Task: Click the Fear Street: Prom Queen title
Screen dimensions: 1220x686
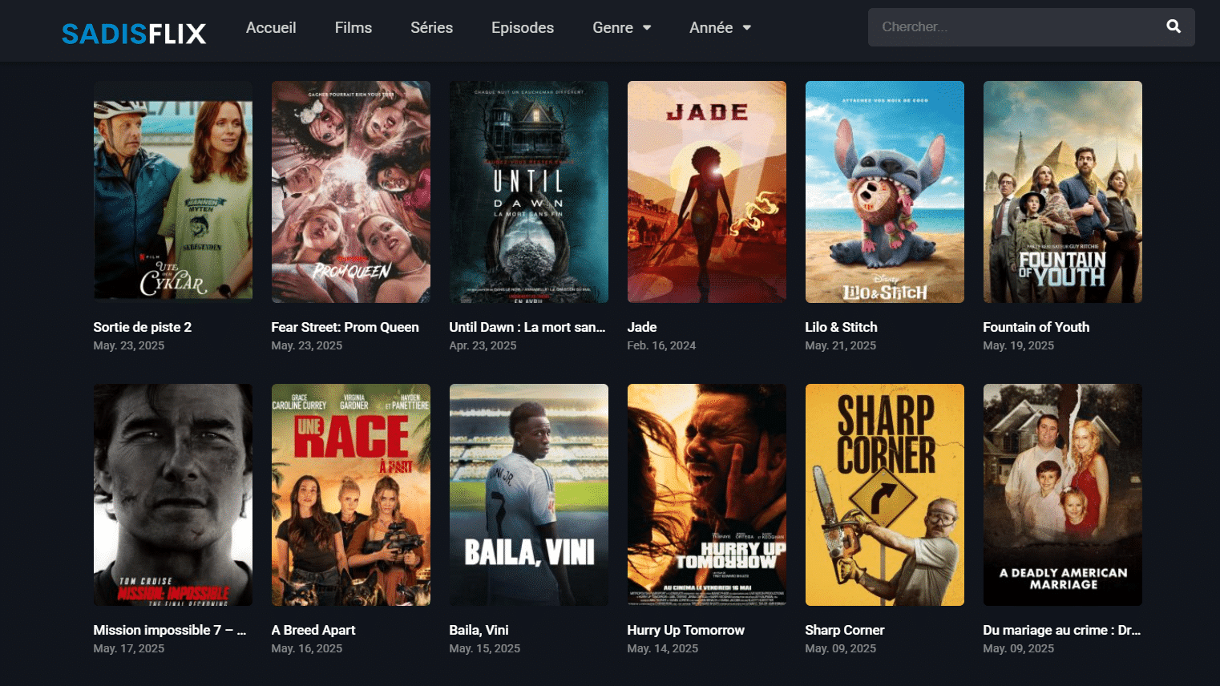Action: tap(345, 327)
